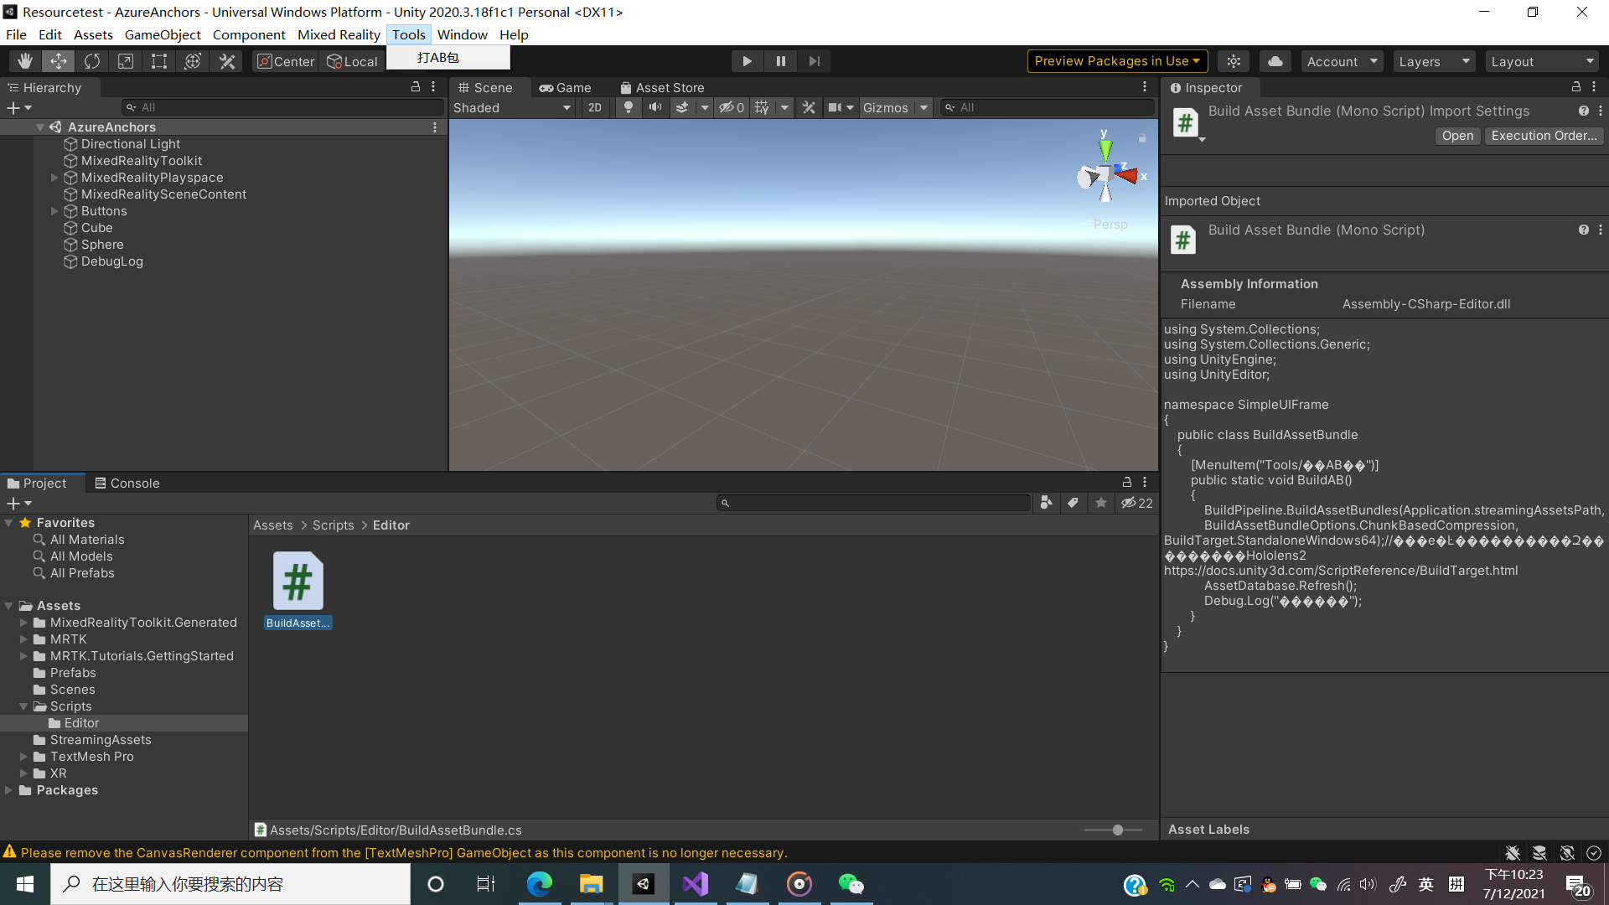Image resolution: width=1609 pixels, height=905 pixels.
Task: Toggle scene view lighting
Action: [x=628, y=107]
